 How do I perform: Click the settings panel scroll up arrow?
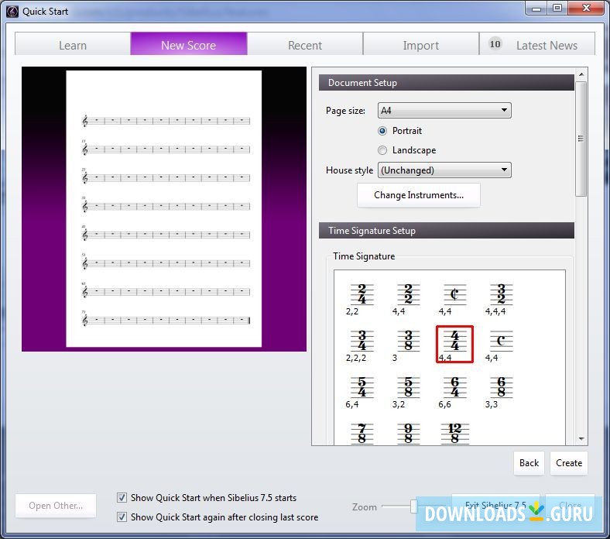tap(581, 74)
